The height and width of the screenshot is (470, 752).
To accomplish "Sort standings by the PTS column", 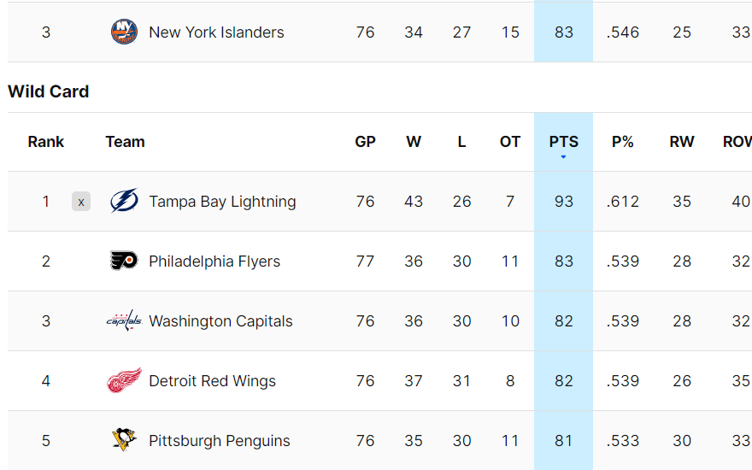I will (563, 142).
